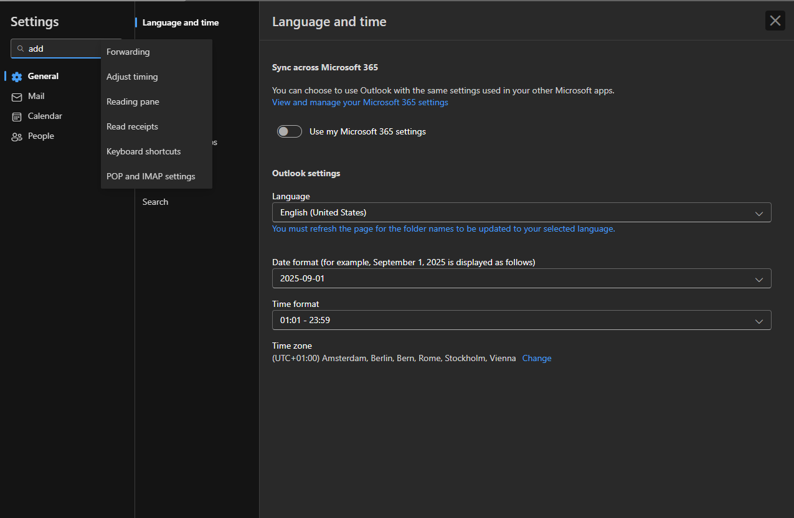Toggle Use my Microsoft 365 settings
This screenshot has width=794, height=518.
coord(290,131)
